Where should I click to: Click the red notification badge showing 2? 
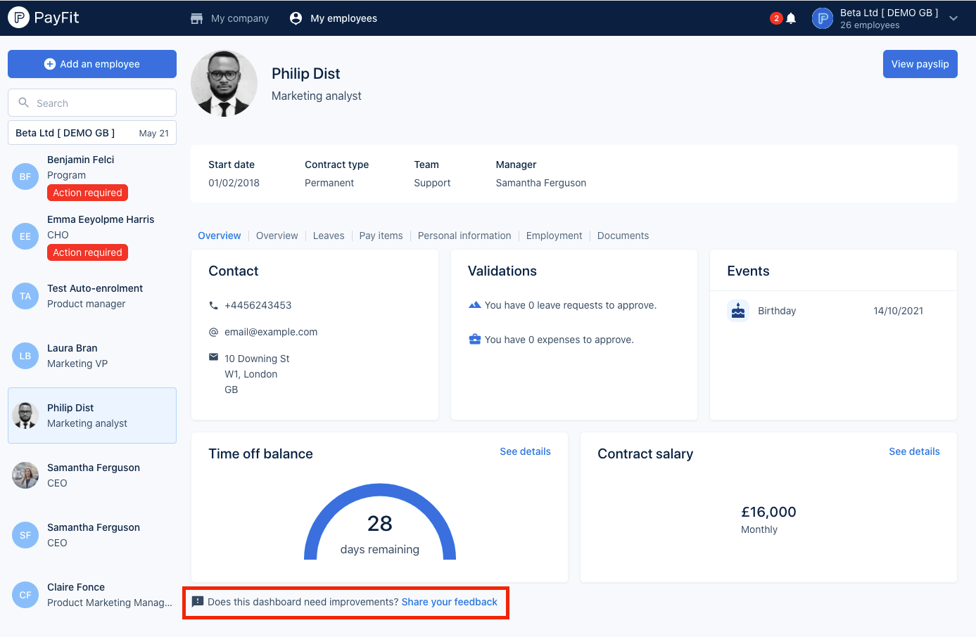pyautogui.click(x=776, y=18)
